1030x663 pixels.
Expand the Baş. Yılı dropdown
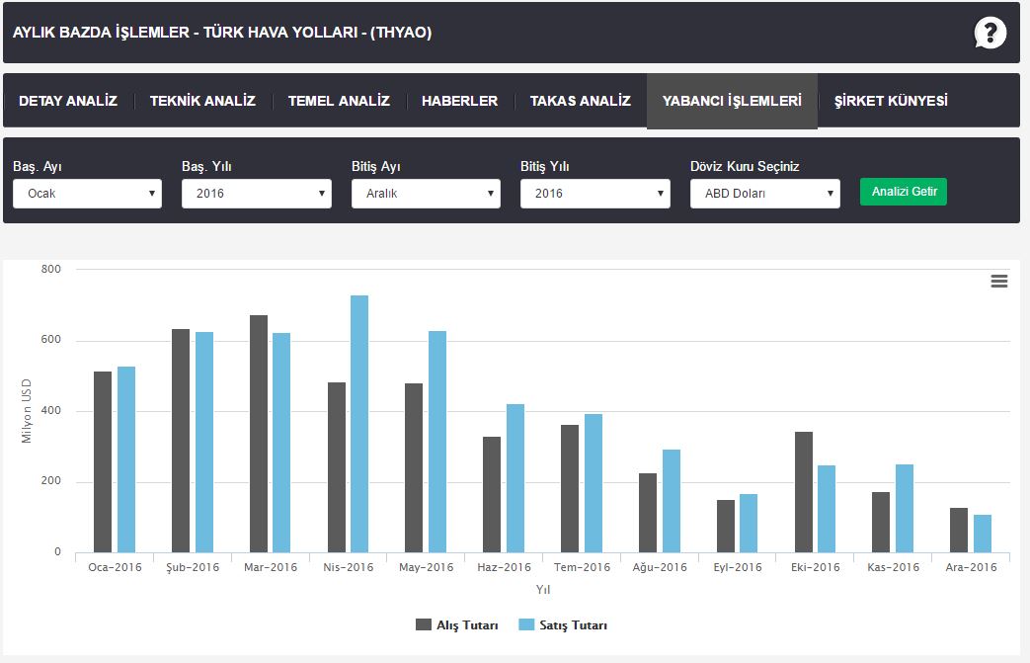click(x=256, y=194)
